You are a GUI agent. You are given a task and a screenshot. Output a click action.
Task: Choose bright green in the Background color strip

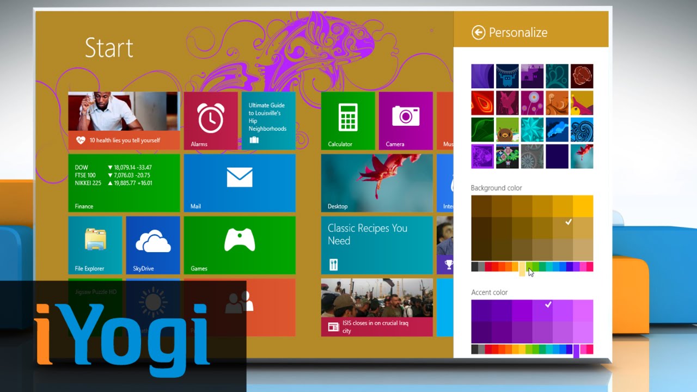[x=536, y=267]
